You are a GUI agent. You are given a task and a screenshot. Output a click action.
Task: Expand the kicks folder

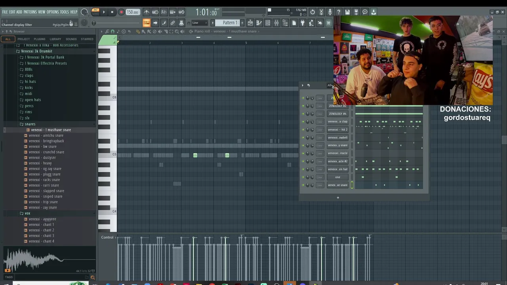click(29, 87)
